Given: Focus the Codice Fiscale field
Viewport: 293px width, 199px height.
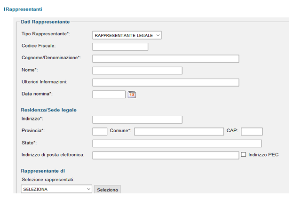Looking at the screenshot, I should (x=120, y=47).
